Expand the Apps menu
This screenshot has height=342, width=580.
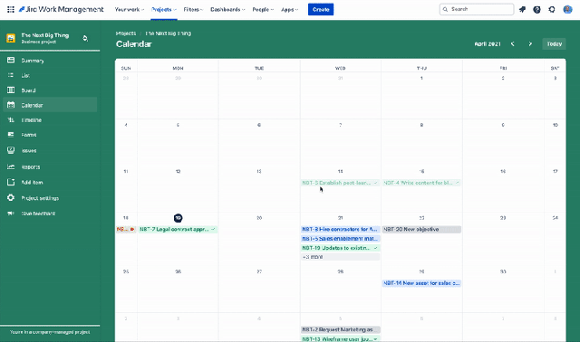(x=289, y=10)
